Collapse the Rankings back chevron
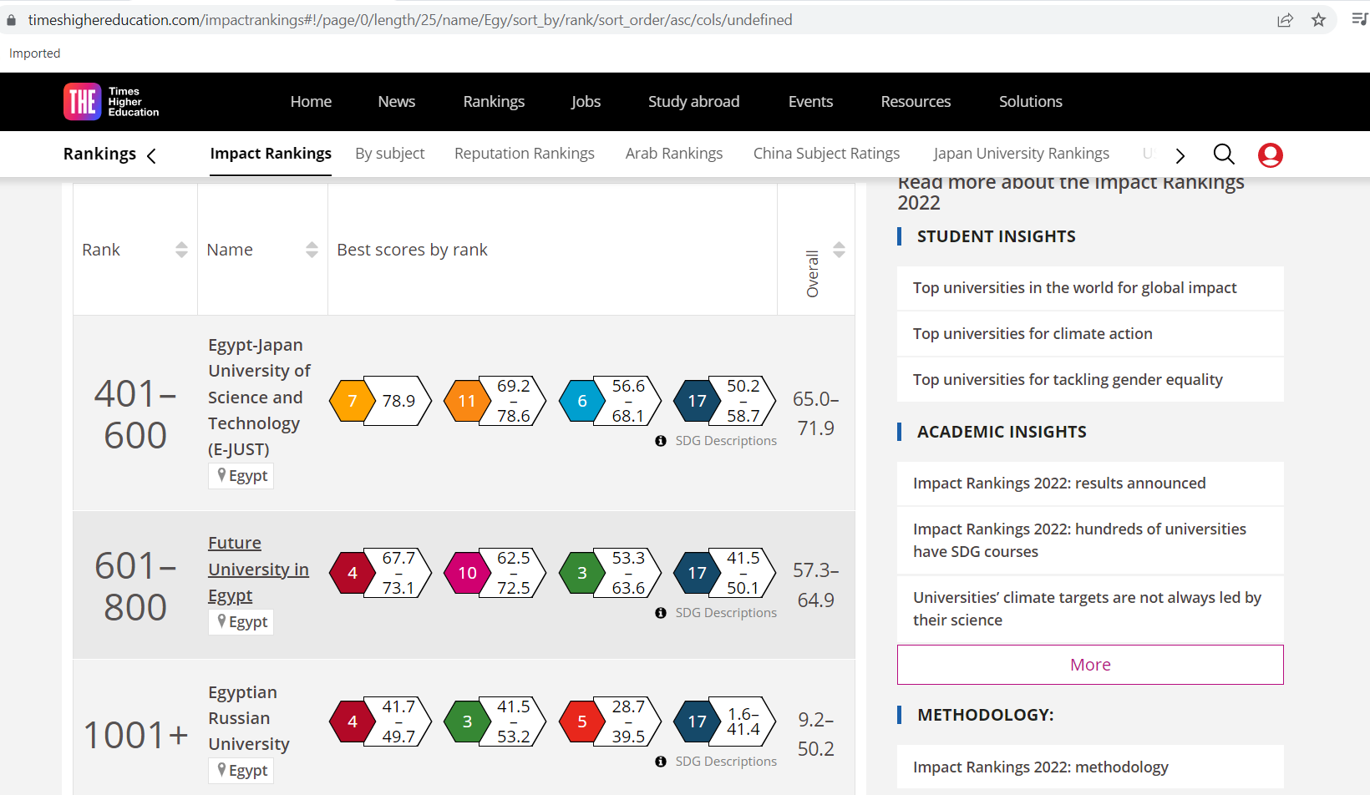The height and width of the screenshot is (795, 1370). pos(151,155)
